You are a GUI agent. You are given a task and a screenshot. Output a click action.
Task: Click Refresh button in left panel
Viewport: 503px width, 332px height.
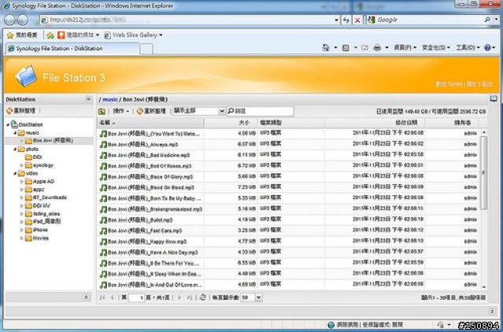pos(20,111)
